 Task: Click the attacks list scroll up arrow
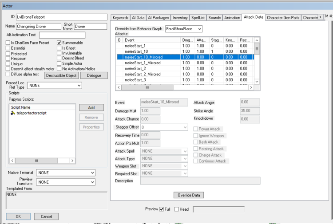(x=257, y=40)
